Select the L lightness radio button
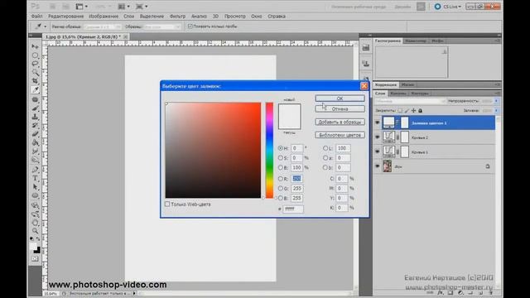The image size is (530, 298). [x=325, y=148]
